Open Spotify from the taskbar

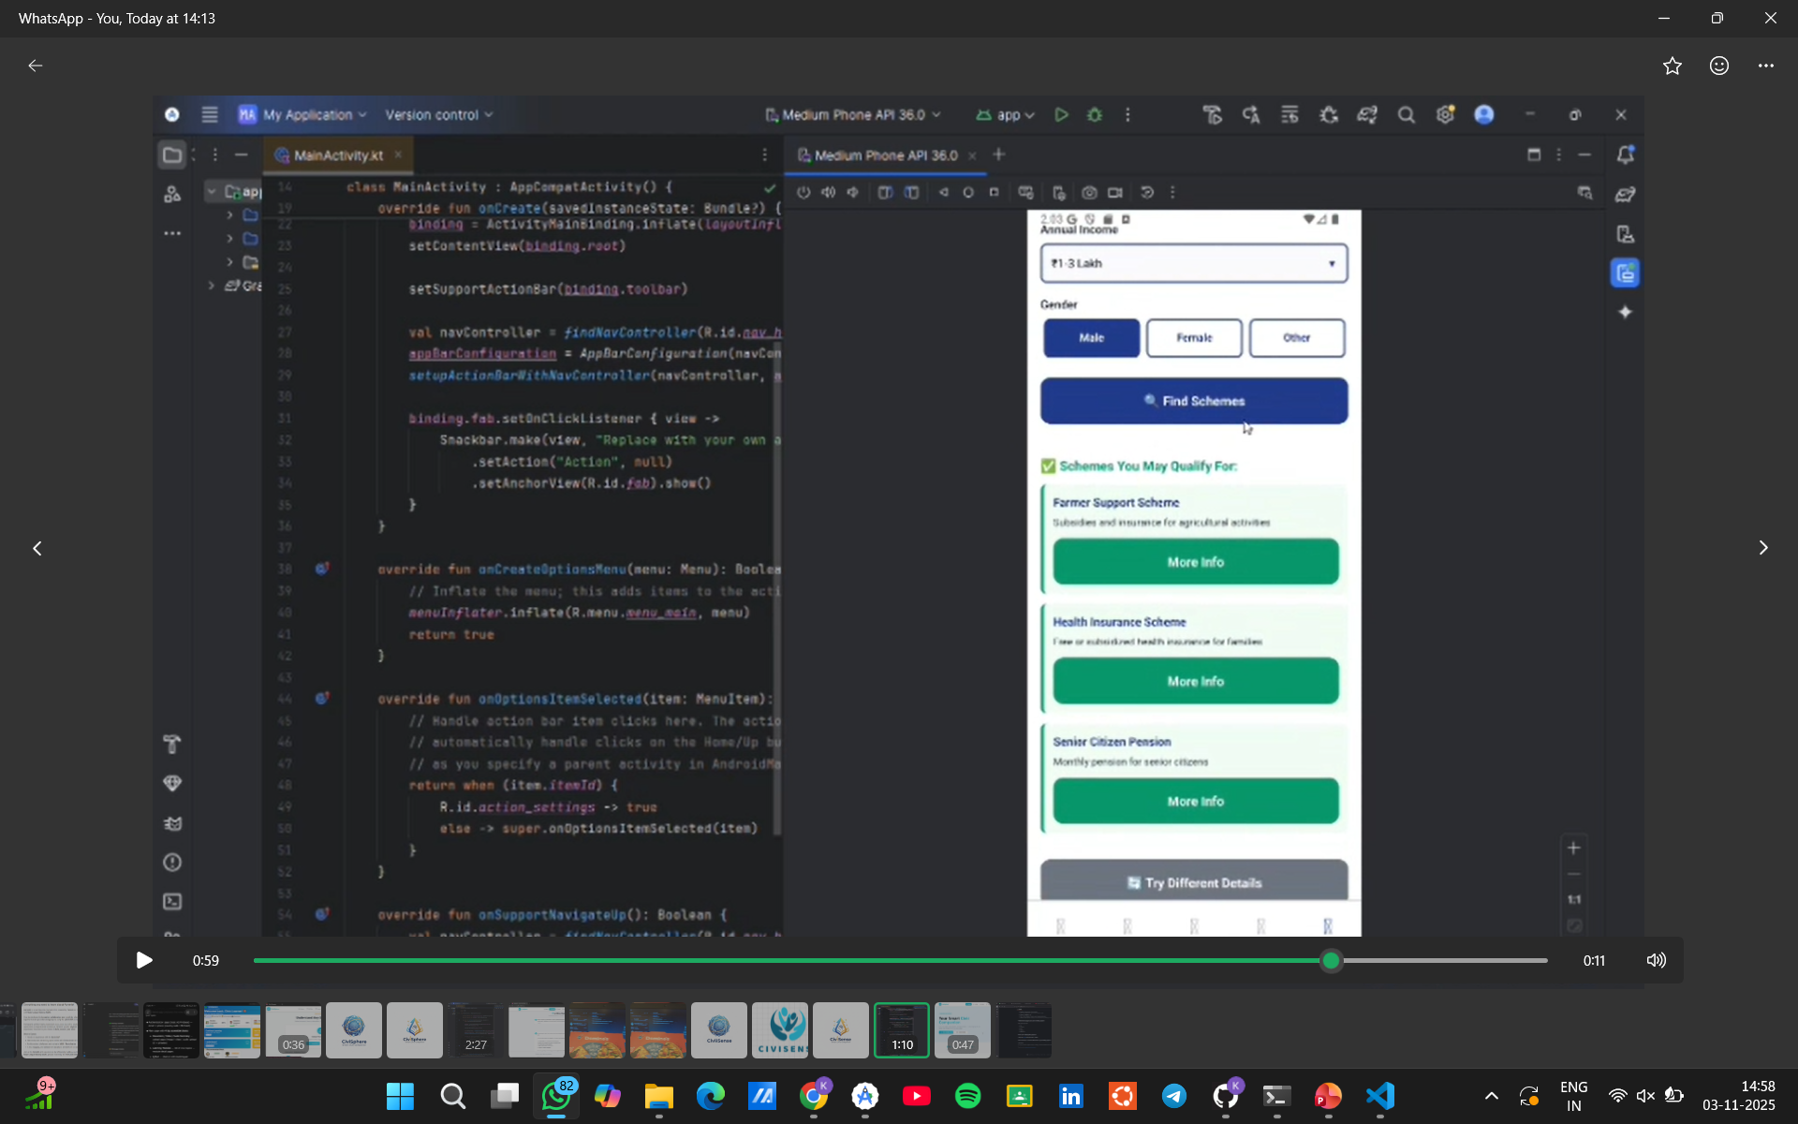(x=967, y=1096)
